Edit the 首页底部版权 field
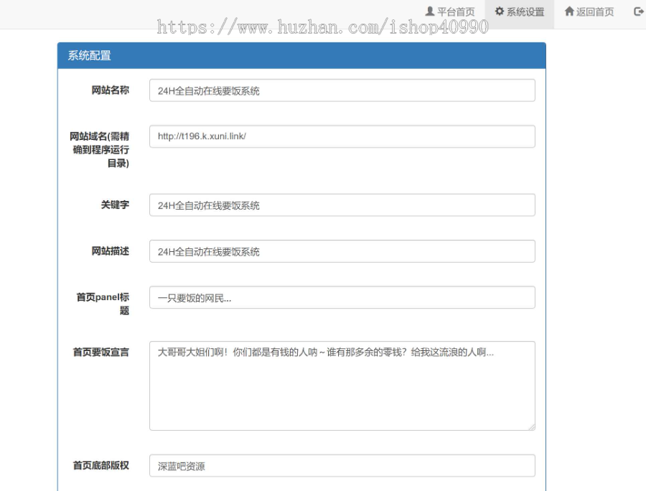This screenshot has height=491, width=646. (x=342, y=465)
